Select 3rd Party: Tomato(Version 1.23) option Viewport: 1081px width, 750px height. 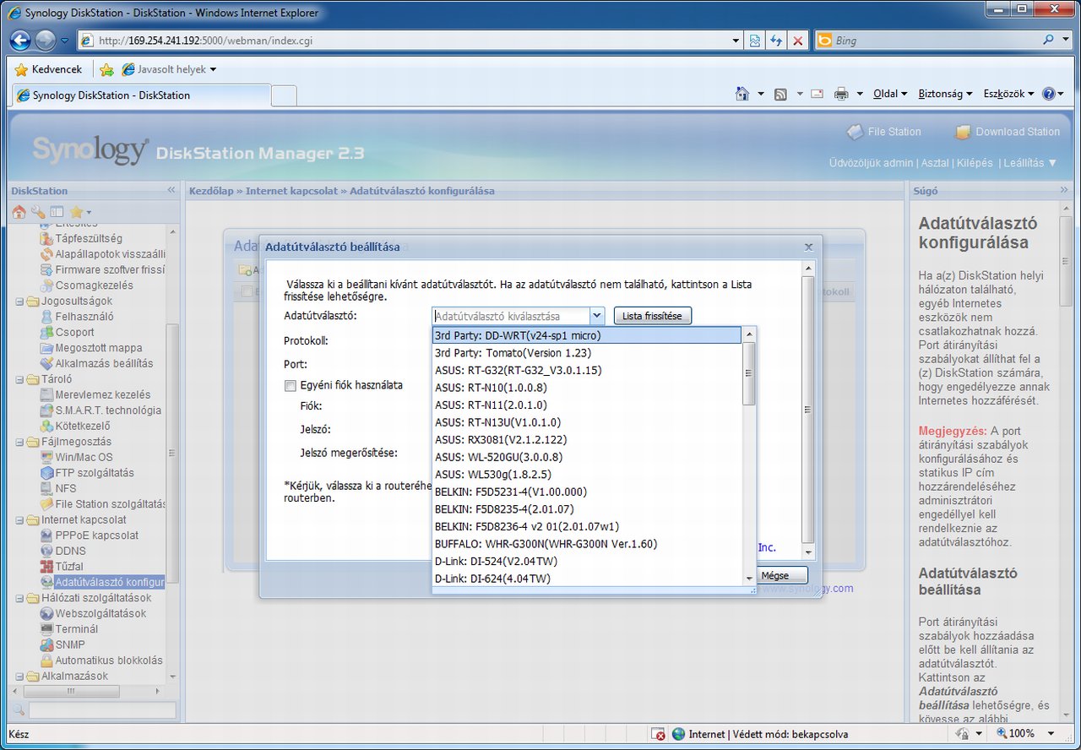(x=586, y=353)
